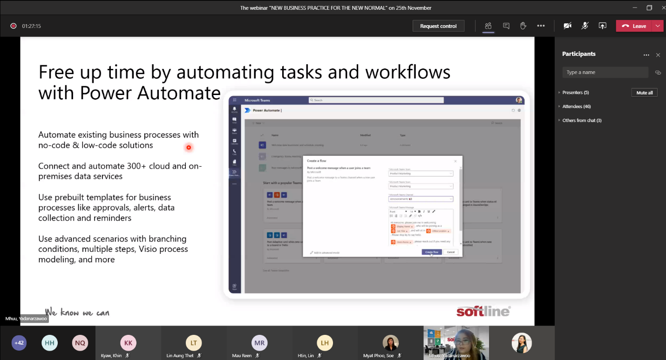Close the Create a flow dialog

tap(455, 161)
